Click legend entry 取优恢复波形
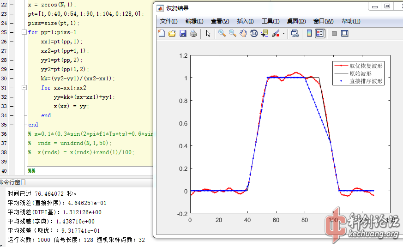Screen dimensions: 403x247 click(x=358, y=66)
